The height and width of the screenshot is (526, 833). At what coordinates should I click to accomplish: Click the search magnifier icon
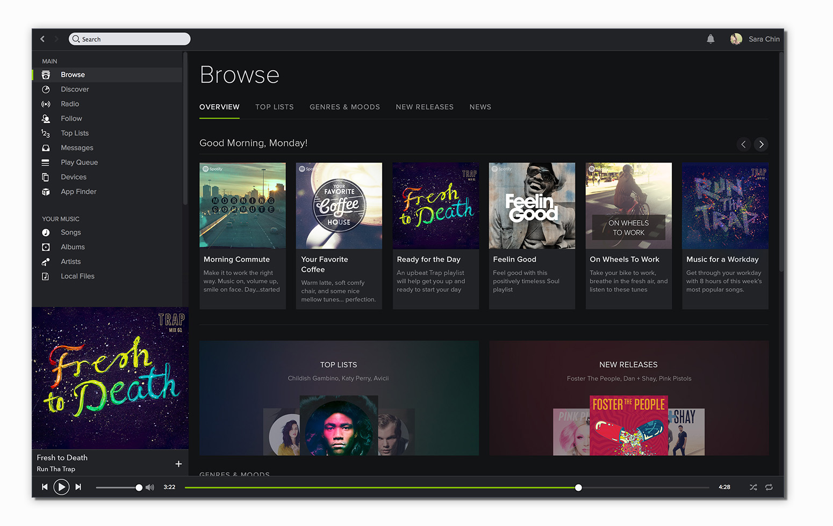(76, 39)
